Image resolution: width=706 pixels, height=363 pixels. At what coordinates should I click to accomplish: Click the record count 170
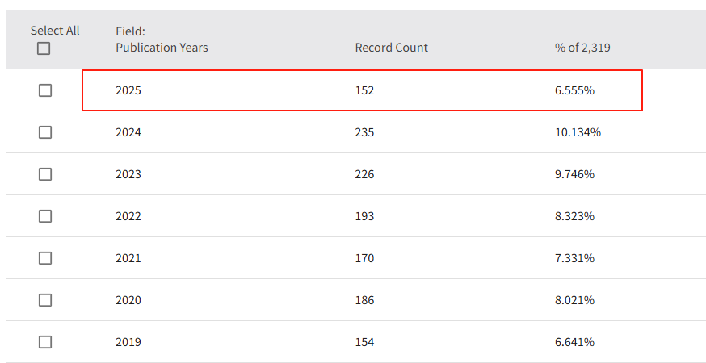(x=365, y=258)
